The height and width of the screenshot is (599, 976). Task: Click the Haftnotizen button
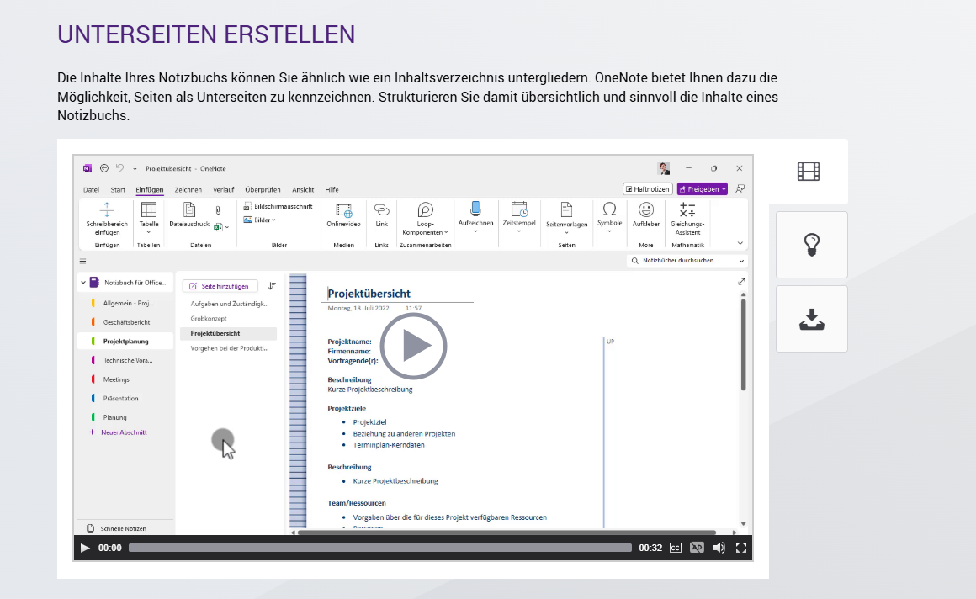647,189
